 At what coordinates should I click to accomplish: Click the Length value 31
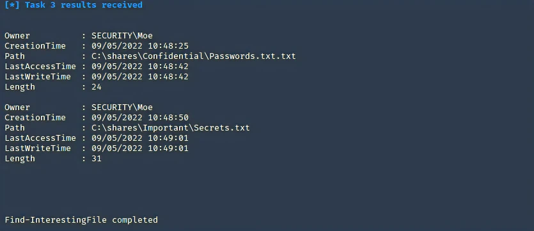pyautogui.click(x=97, y=159)
